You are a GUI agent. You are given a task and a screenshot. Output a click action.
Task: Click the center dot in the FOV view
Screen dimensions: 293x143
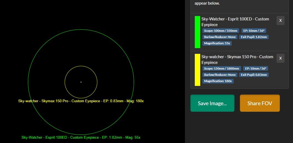coord(81,82)
